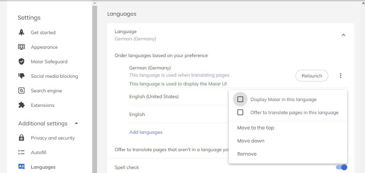This screenshot has width=365, height=173.
Task: Open three-dot menu for German (Germany)
Action: point(341,76)
